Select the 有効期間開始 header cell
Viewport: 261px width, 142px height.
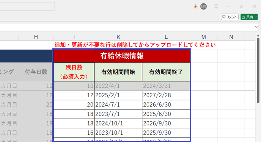point(118,72)
